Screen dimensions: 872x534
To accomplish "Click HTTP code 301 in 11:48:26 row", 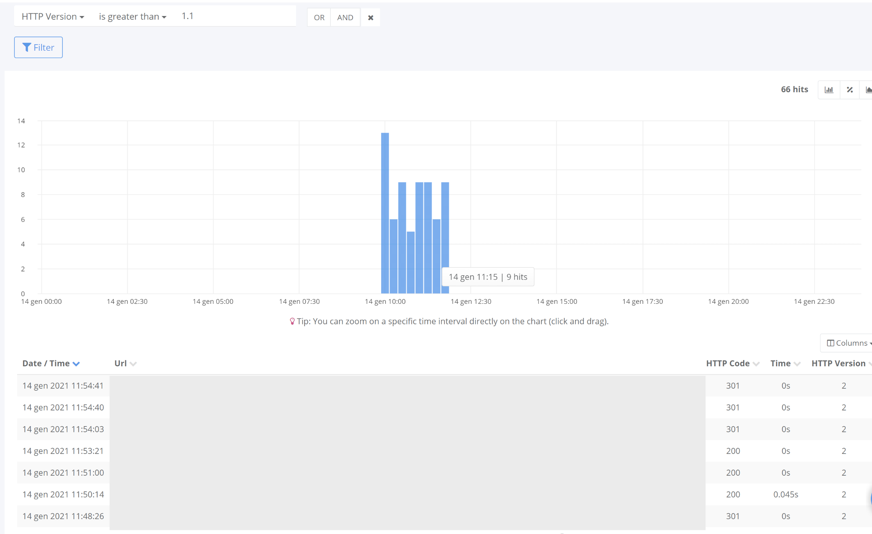I will 733,516.
